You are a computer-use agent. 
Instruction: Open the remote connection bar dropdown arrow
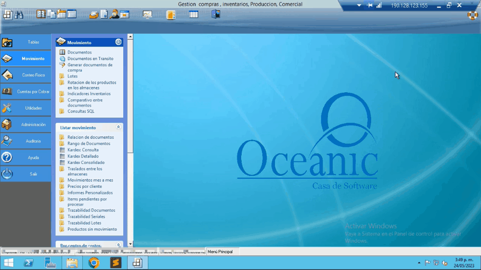tap(359, 5)
